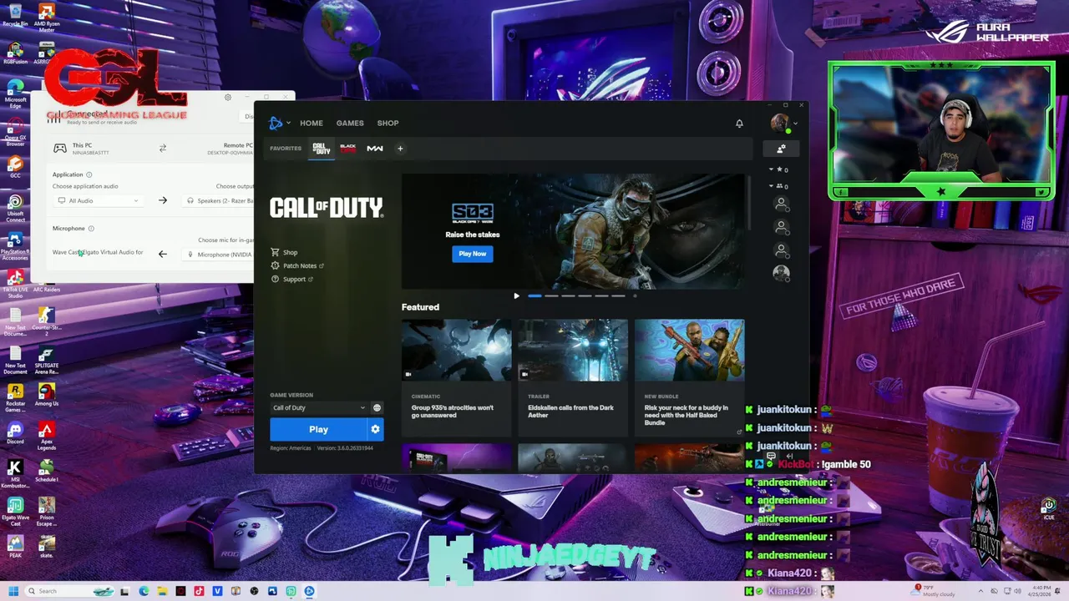
Task: Open the Discord desktop icon
Action: 15,433
